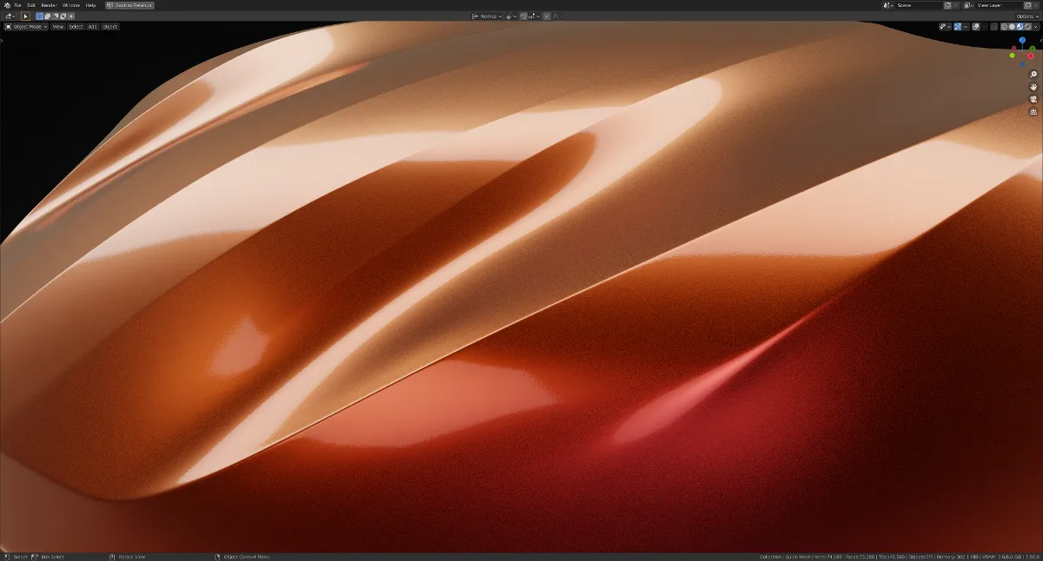The image size is (1043, 561).
Task: Open the Object Mode dropdown
Action: point(25,27)
